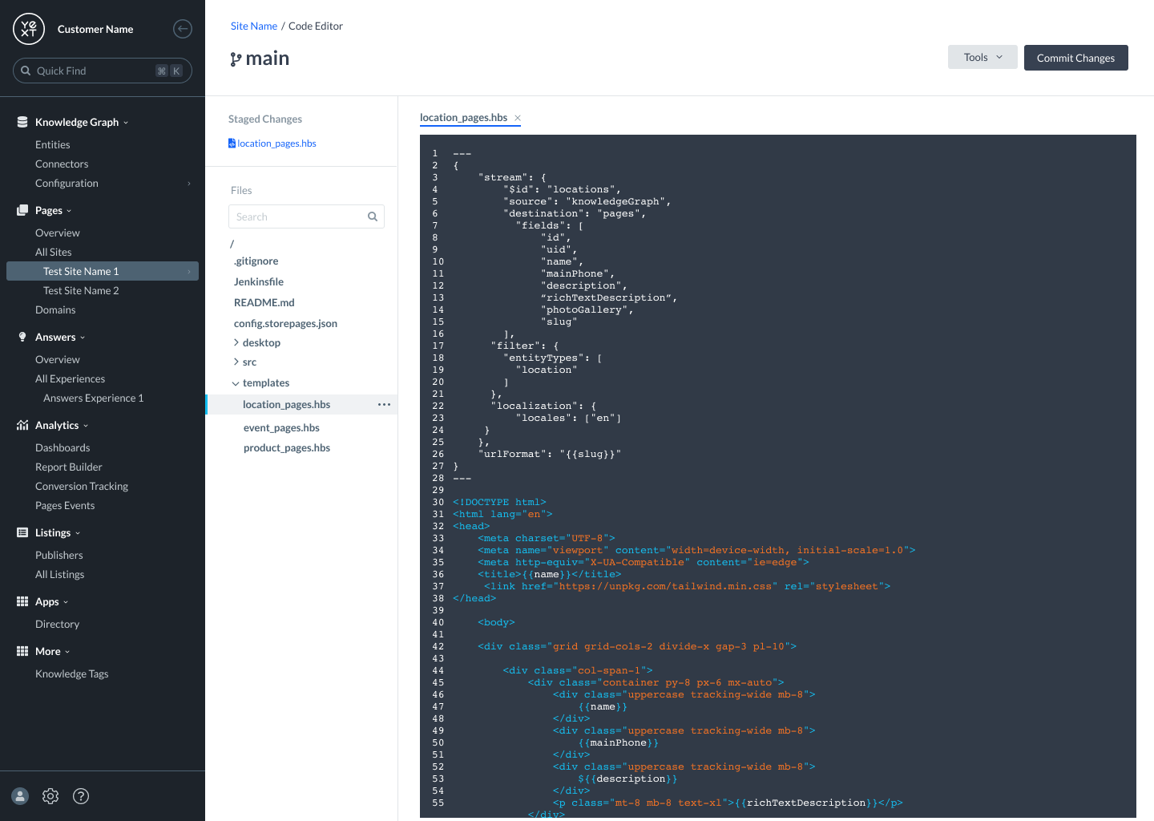Open settings gear icon in sidebar

click(50, 796)
